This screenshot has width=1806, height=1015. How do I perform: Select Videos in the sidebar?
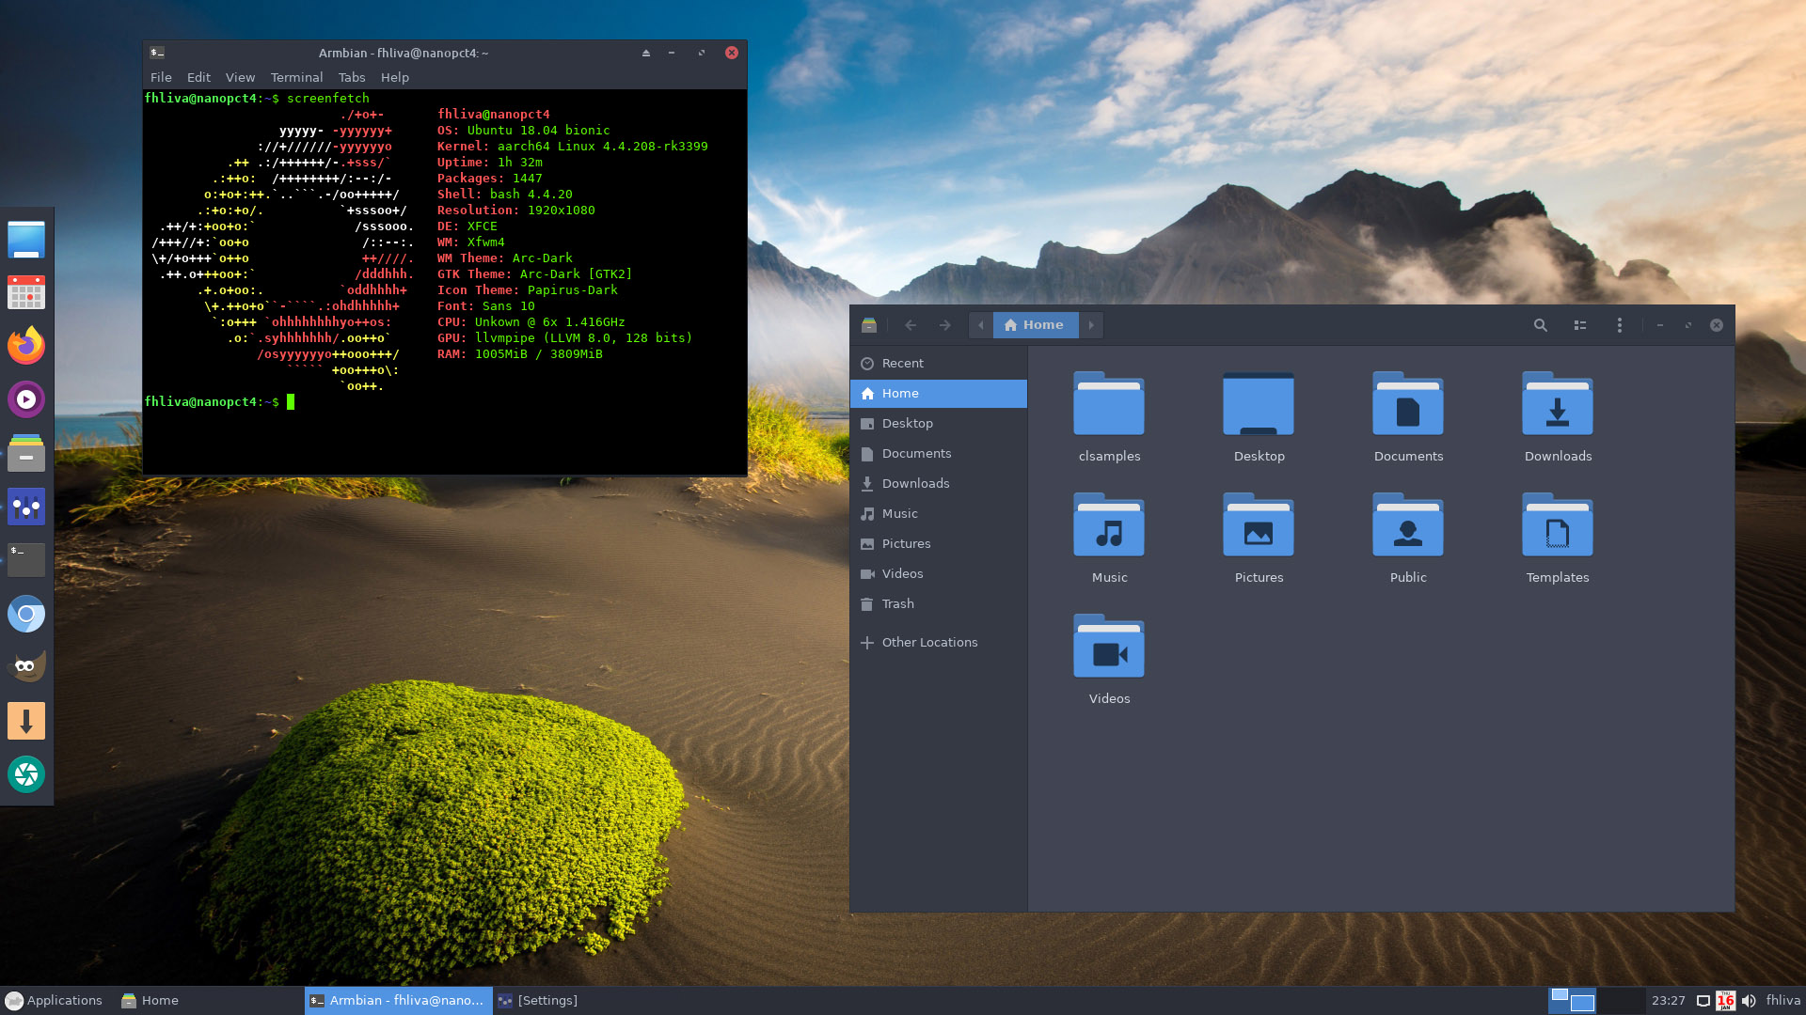point(939,574)
